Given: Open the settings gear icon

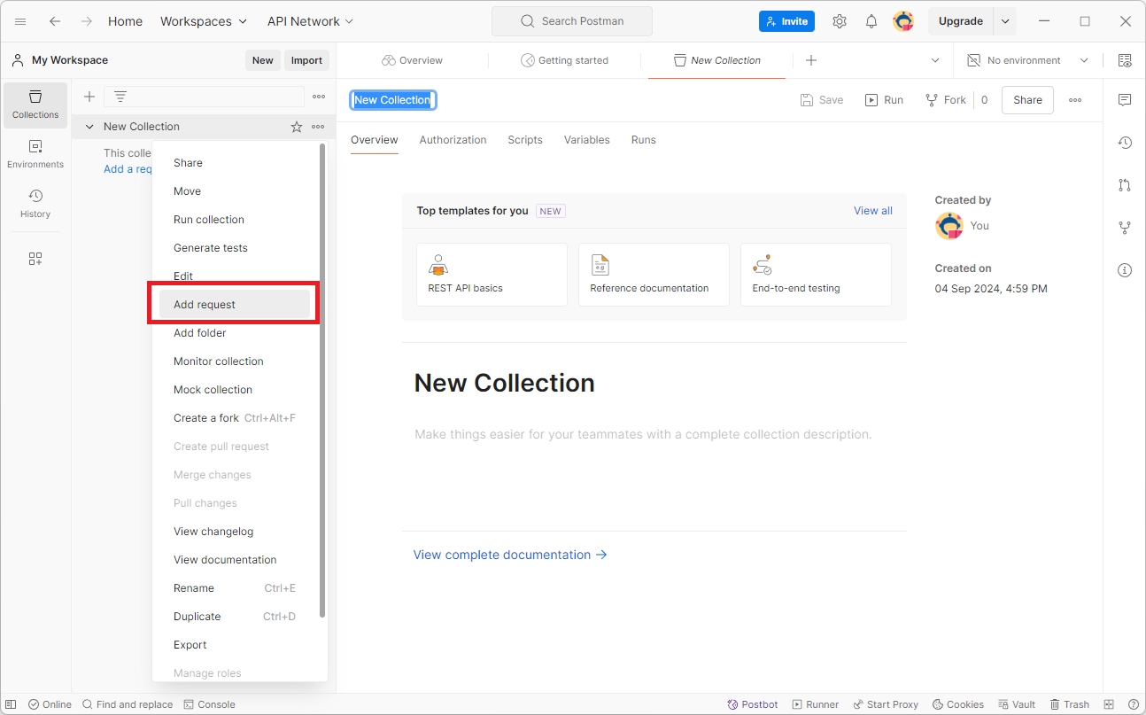Looking at the screenshot, I should tap(840, 21).
